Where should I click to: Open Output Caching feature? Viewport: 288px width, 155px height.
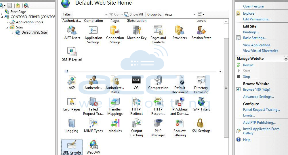[137, 128]
